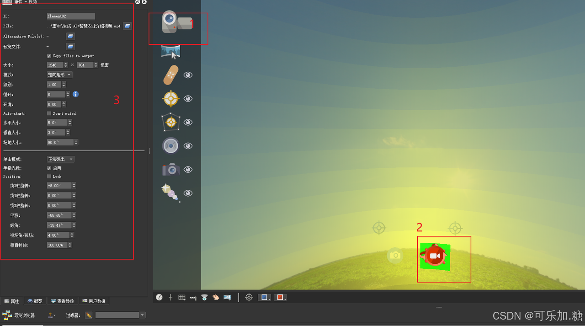Click the panorama image icon in viewer toolbar
Image resolution: width=585 pixels, height=326 pixels.
227,297
